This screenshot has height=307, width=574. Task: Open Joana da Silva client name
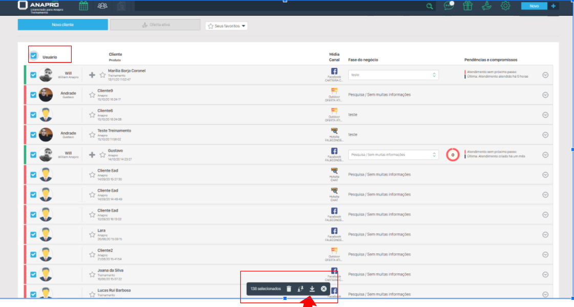pos(110,270)
